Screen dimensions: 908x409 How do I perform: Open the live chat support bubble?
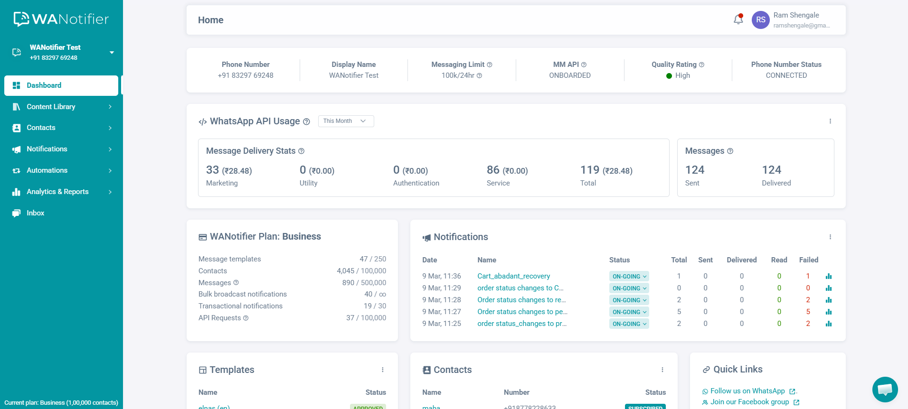(x=885, y=390)
